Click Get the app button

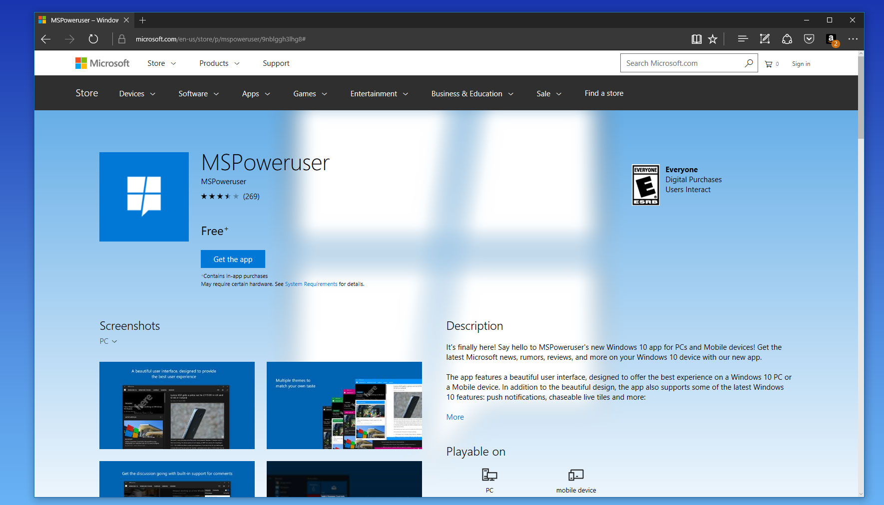click(x=233, y=259)
